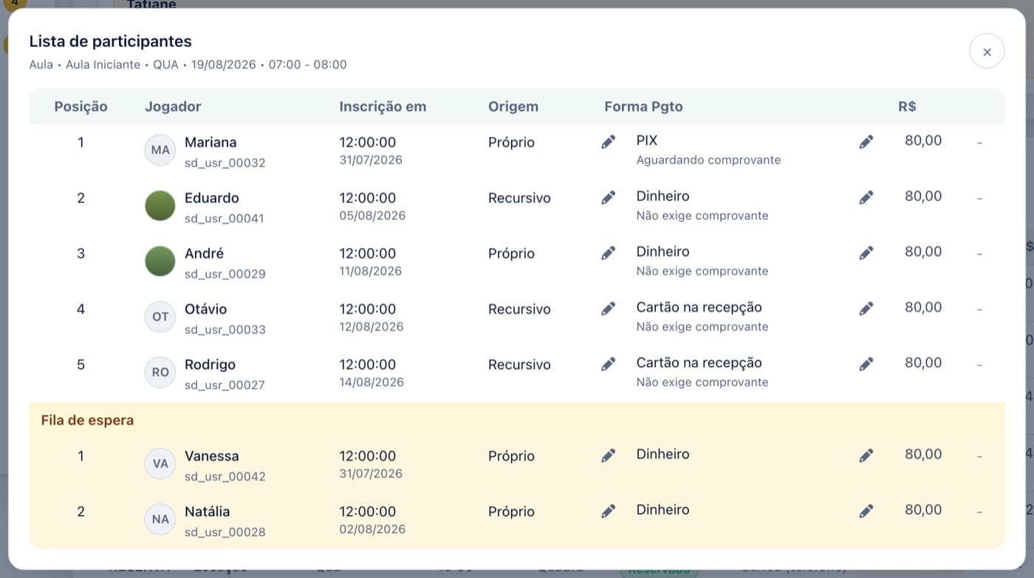Edit payment method for Mariana

pyautogui.click(x=608, y=142)
